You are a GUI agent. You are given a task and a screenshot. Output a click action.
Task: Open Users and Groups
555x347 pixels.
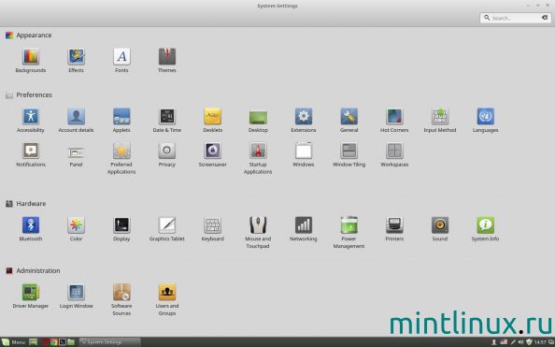167,300
